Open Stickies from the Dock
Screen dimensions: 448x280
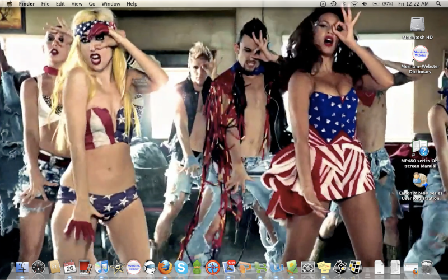324,268
